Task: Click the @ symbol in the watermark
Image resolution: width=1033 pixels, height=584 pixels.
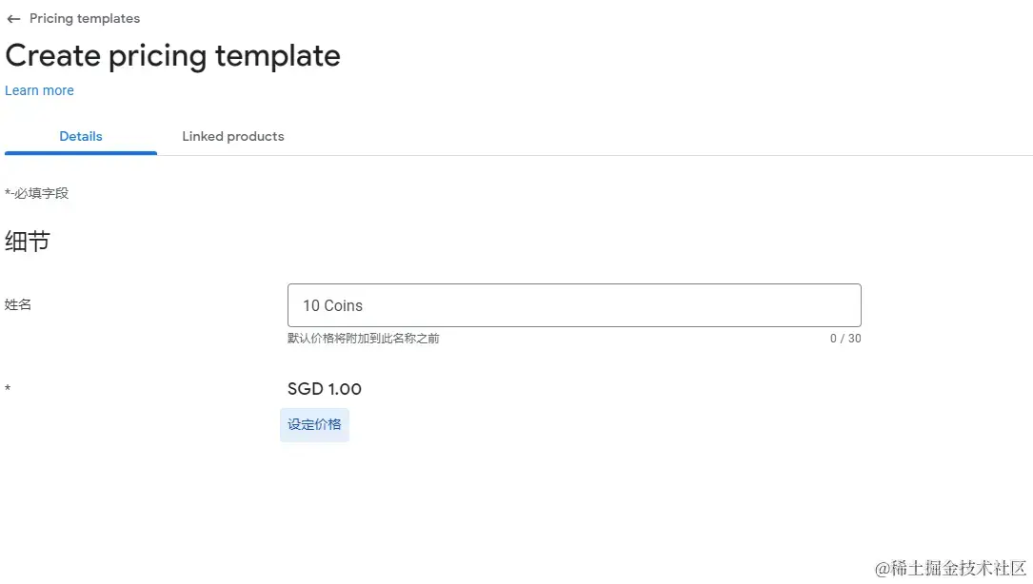Action: pyautogui.click(x=883, y=569)
